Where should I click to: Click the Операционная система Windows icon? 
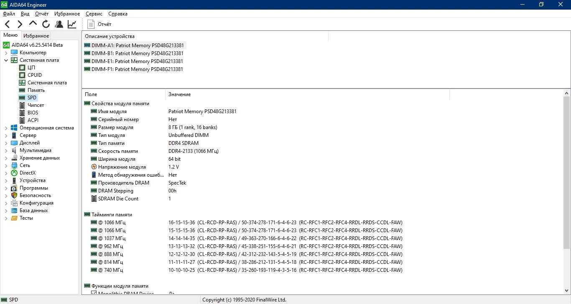14,128
